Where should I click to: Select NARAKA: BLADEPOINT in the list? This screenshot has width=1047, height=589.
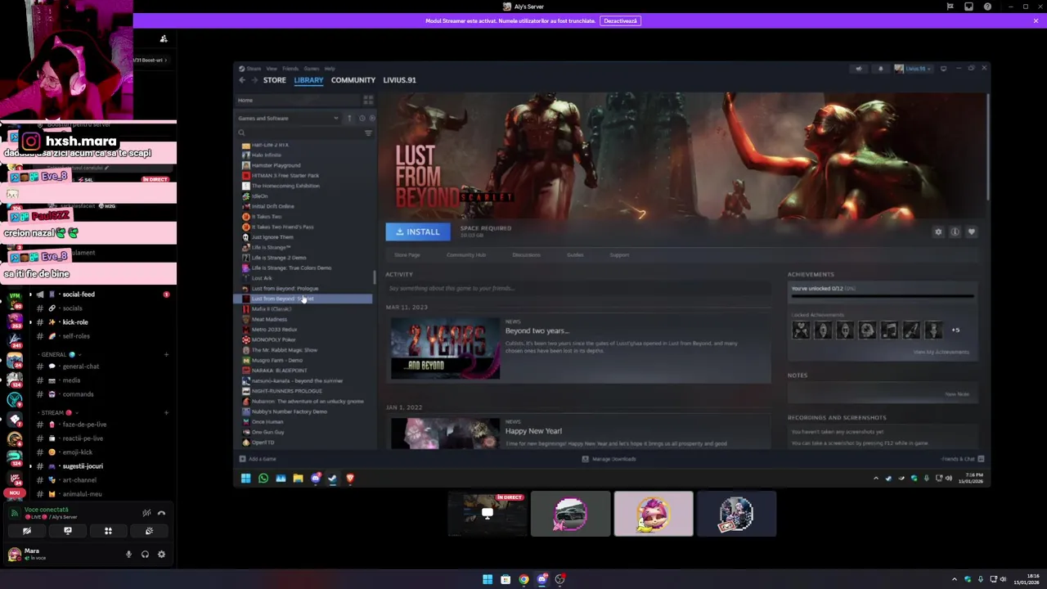click(x=279, y=370)
